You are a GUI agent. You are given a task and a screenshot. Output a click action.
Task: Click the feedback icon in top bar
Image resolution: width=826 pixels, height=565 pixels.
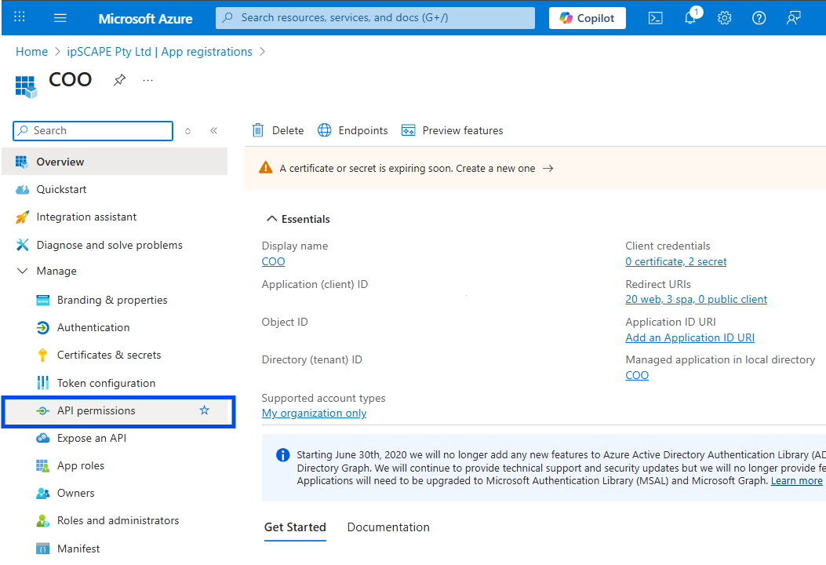click(x=794, y=18)
